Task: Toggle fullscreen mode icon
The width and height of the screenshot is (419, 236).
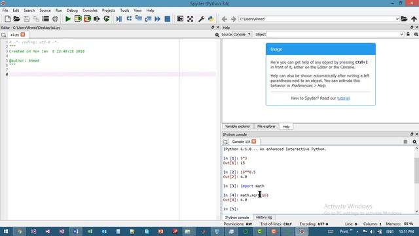Action: pyautogui.click(x=190, y=19)
